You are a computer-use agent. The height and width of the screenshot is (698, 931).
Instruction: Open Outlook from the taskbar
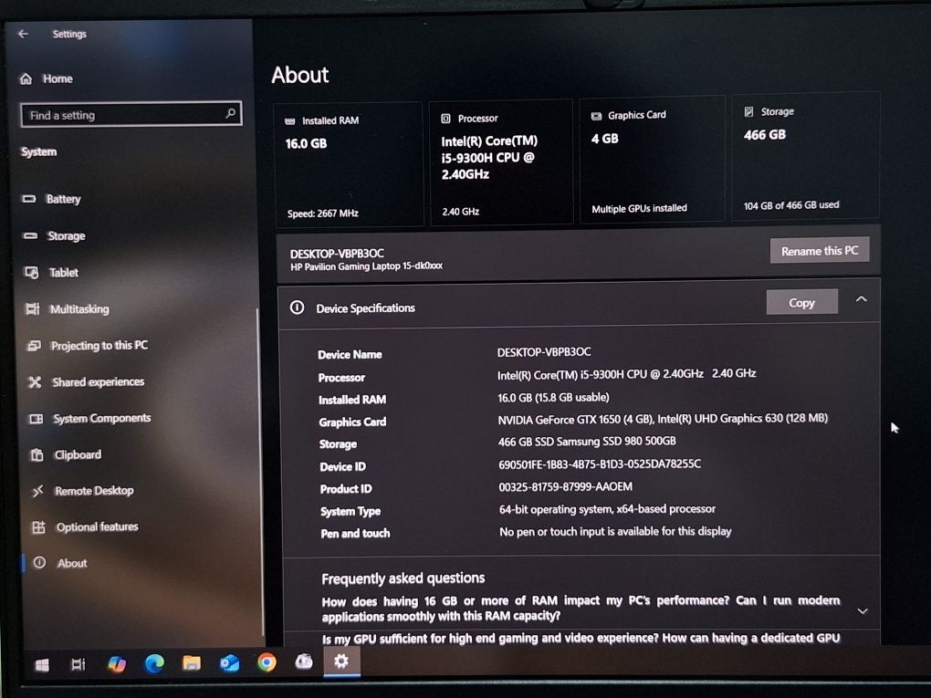tap(229, 662)
